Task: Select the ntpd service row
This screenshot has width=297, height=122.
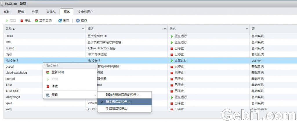Action: 44,54
